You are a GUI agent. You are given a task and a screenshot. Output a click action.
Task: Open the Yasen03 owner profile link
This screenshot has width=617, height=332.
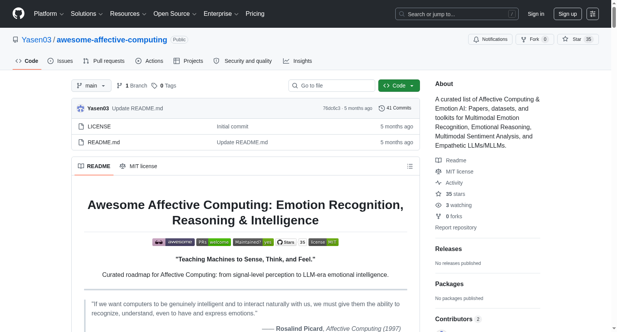tap(37, 40)
